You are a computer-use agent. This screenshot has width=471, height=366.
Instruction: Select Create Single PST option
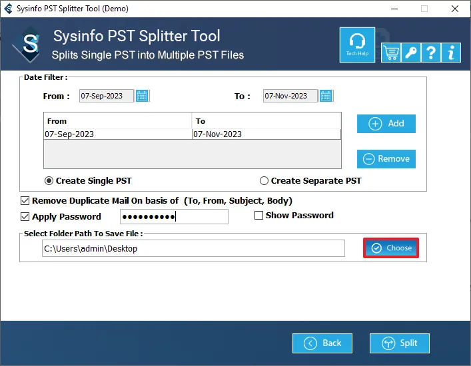(49, 180)
